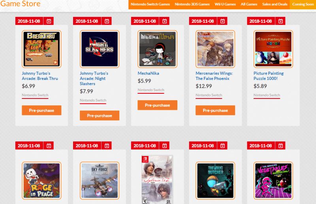
Task: Open the Wii U Games menu
Action: pyautogui.click(x=225, y=4)
